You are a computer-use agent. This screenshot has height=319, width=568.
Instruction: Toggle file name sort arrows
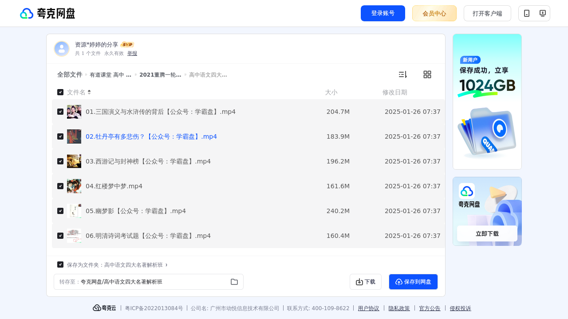89,92
